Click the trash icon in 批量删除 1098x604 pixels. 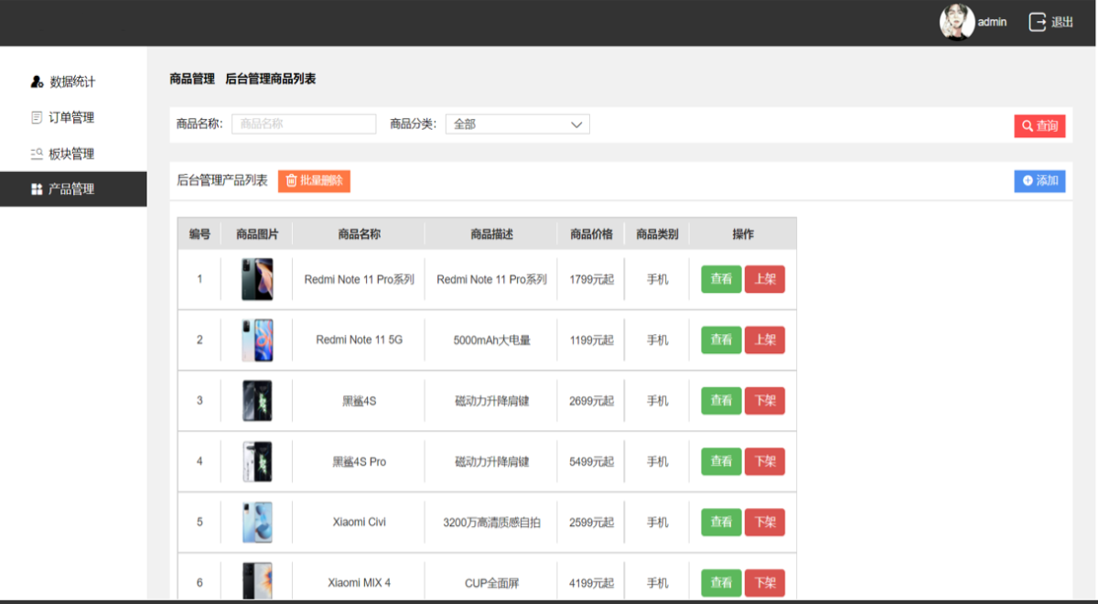click(292, 181)
